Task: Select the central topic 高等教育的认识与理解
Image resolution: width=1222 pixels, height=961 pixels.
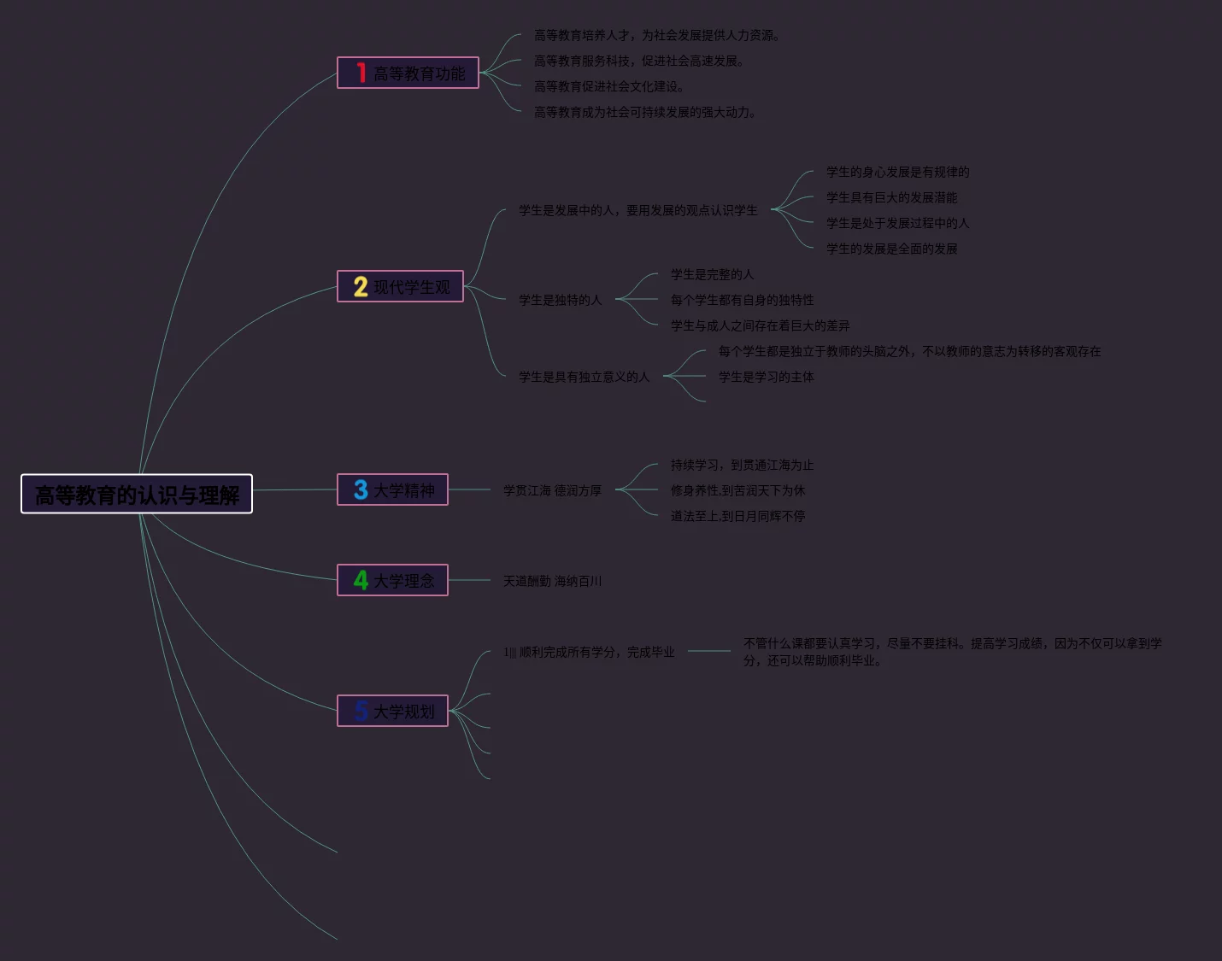Action: 137,495
